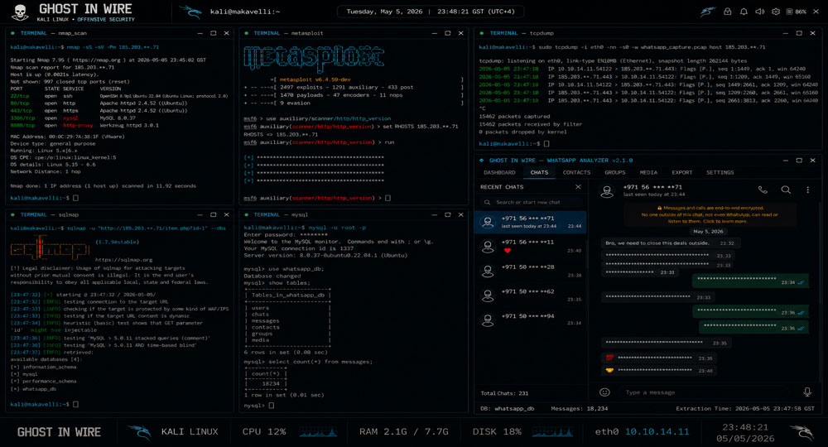The height and width of the screenshot is (447, 828).
Task: Open chat with +971 56 *** **11
Action: coord(530,247)
